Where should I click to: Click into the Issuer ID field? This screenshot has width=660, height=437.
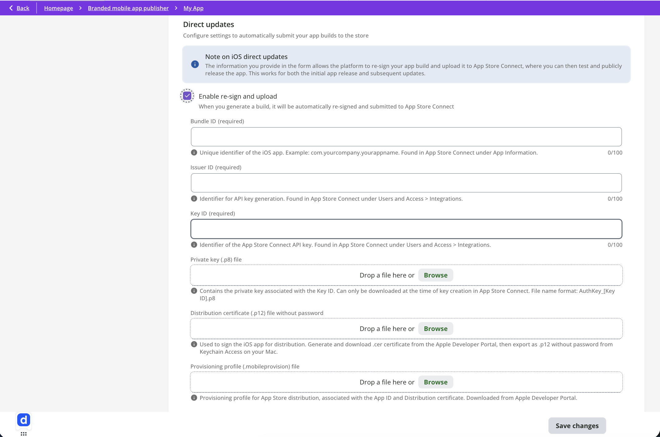point(406,183)
